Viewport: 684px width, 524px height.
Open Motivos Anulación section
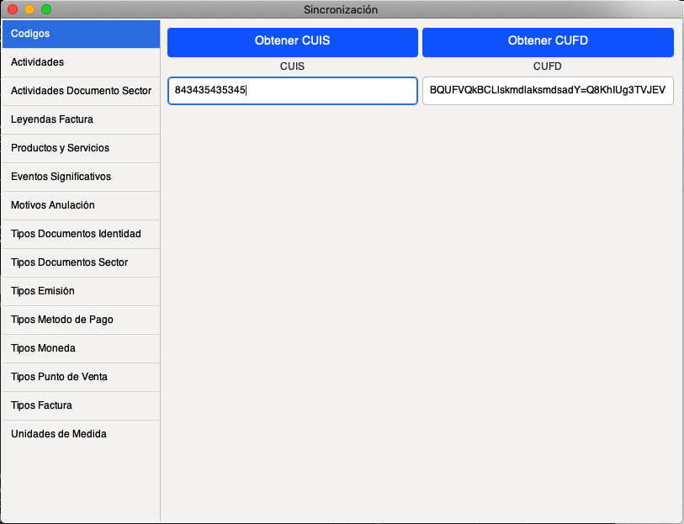[80, 205]
